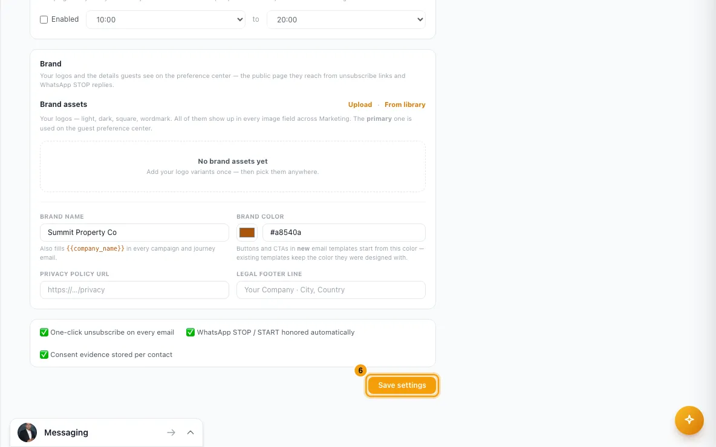Click the No brand assets yet box
The width and height of the screenshot is (716, 447).
point(233,167)
